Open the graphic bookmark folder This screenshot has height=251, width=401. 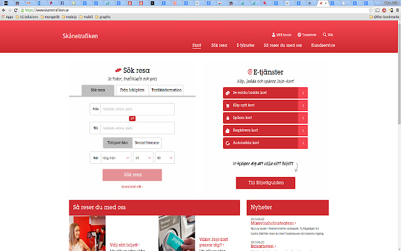103,17
